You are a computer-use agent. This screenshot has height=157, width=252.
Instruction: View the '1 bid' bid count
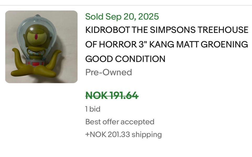(x=93, y=109)
